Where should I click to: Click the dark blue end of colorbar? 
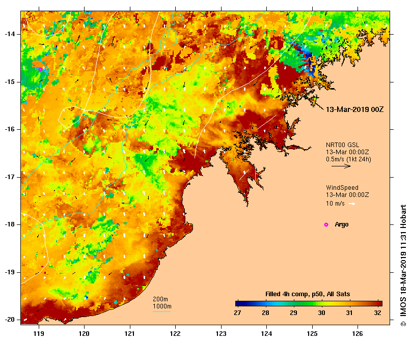tap(240, 304)
